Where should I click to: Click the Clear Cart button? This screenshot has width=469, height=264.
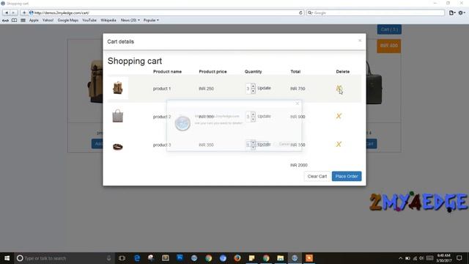pyautogui.click(x=317, y=176)
